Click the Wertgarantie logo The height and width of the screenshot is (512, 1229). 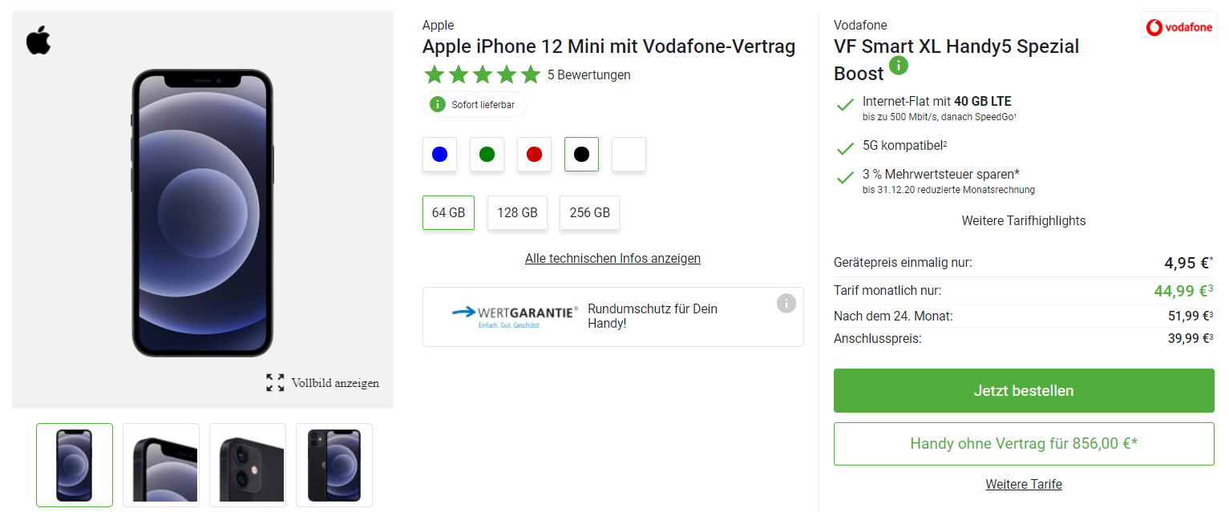click(x=514, y=316)
